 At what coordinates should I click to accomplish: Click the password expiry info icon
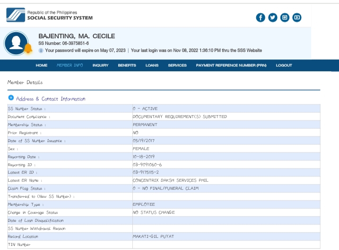point(41,50)
